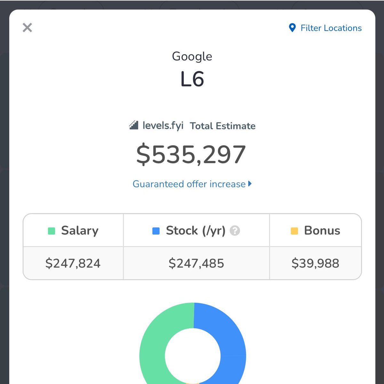384x384 pixels.
Task: Click the Stock help question mark icon
Action: (235, 230)
